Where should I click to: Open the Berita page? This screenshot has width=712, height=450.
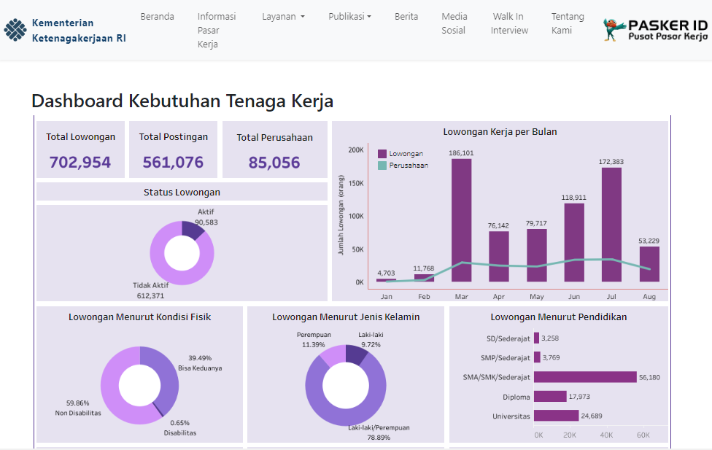pos(406,16)
